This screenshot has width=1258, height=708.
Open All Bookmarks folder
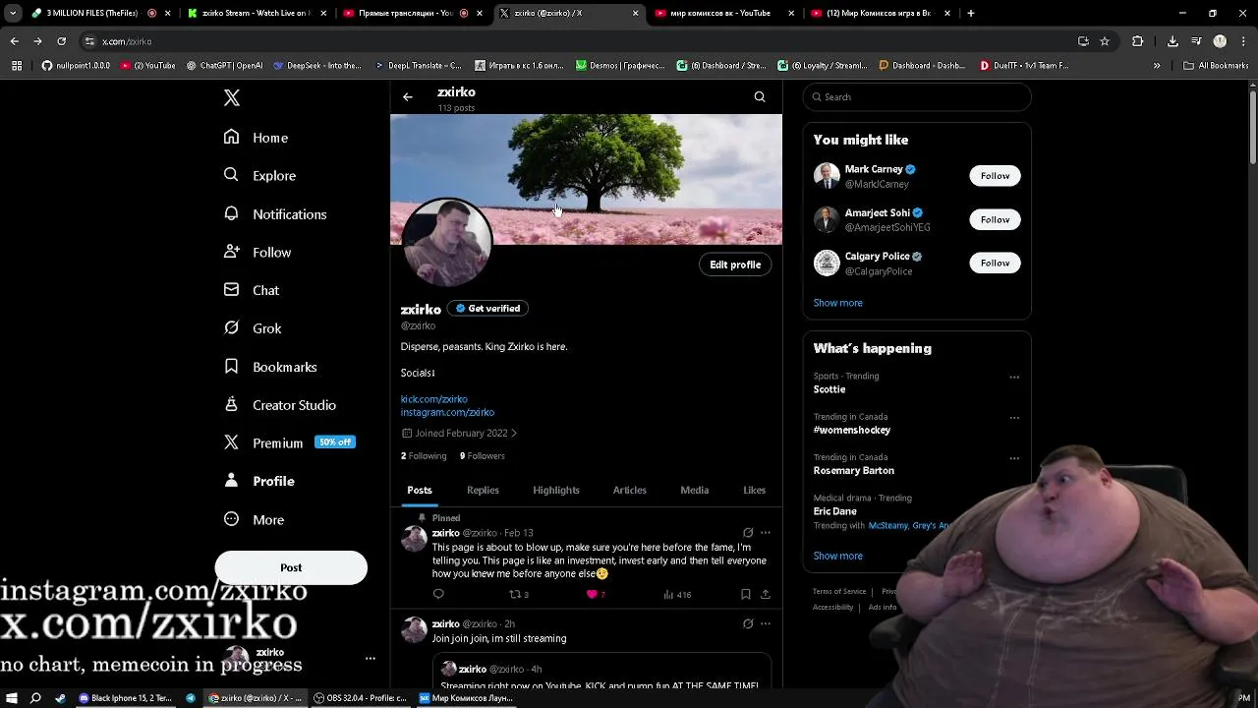click(x=1216, y=66)
